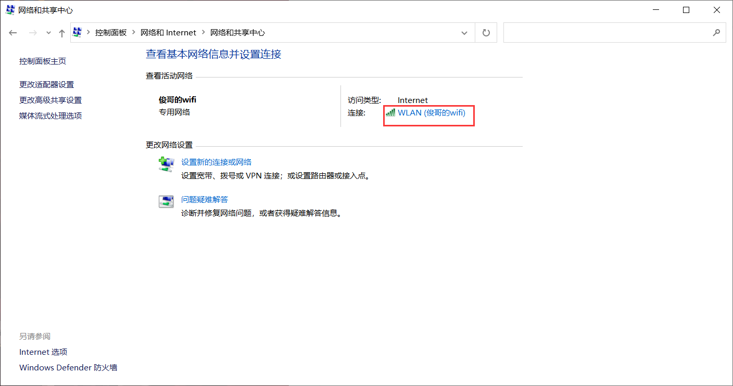
Task: Open Internet 选项 link
Action: pos(43,352)
